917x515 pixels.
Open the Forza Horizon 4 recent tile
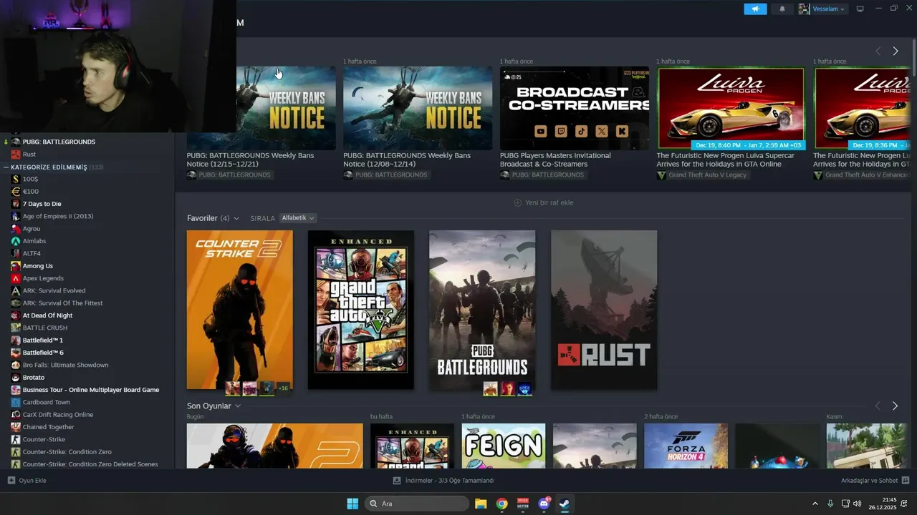(686, 446)
